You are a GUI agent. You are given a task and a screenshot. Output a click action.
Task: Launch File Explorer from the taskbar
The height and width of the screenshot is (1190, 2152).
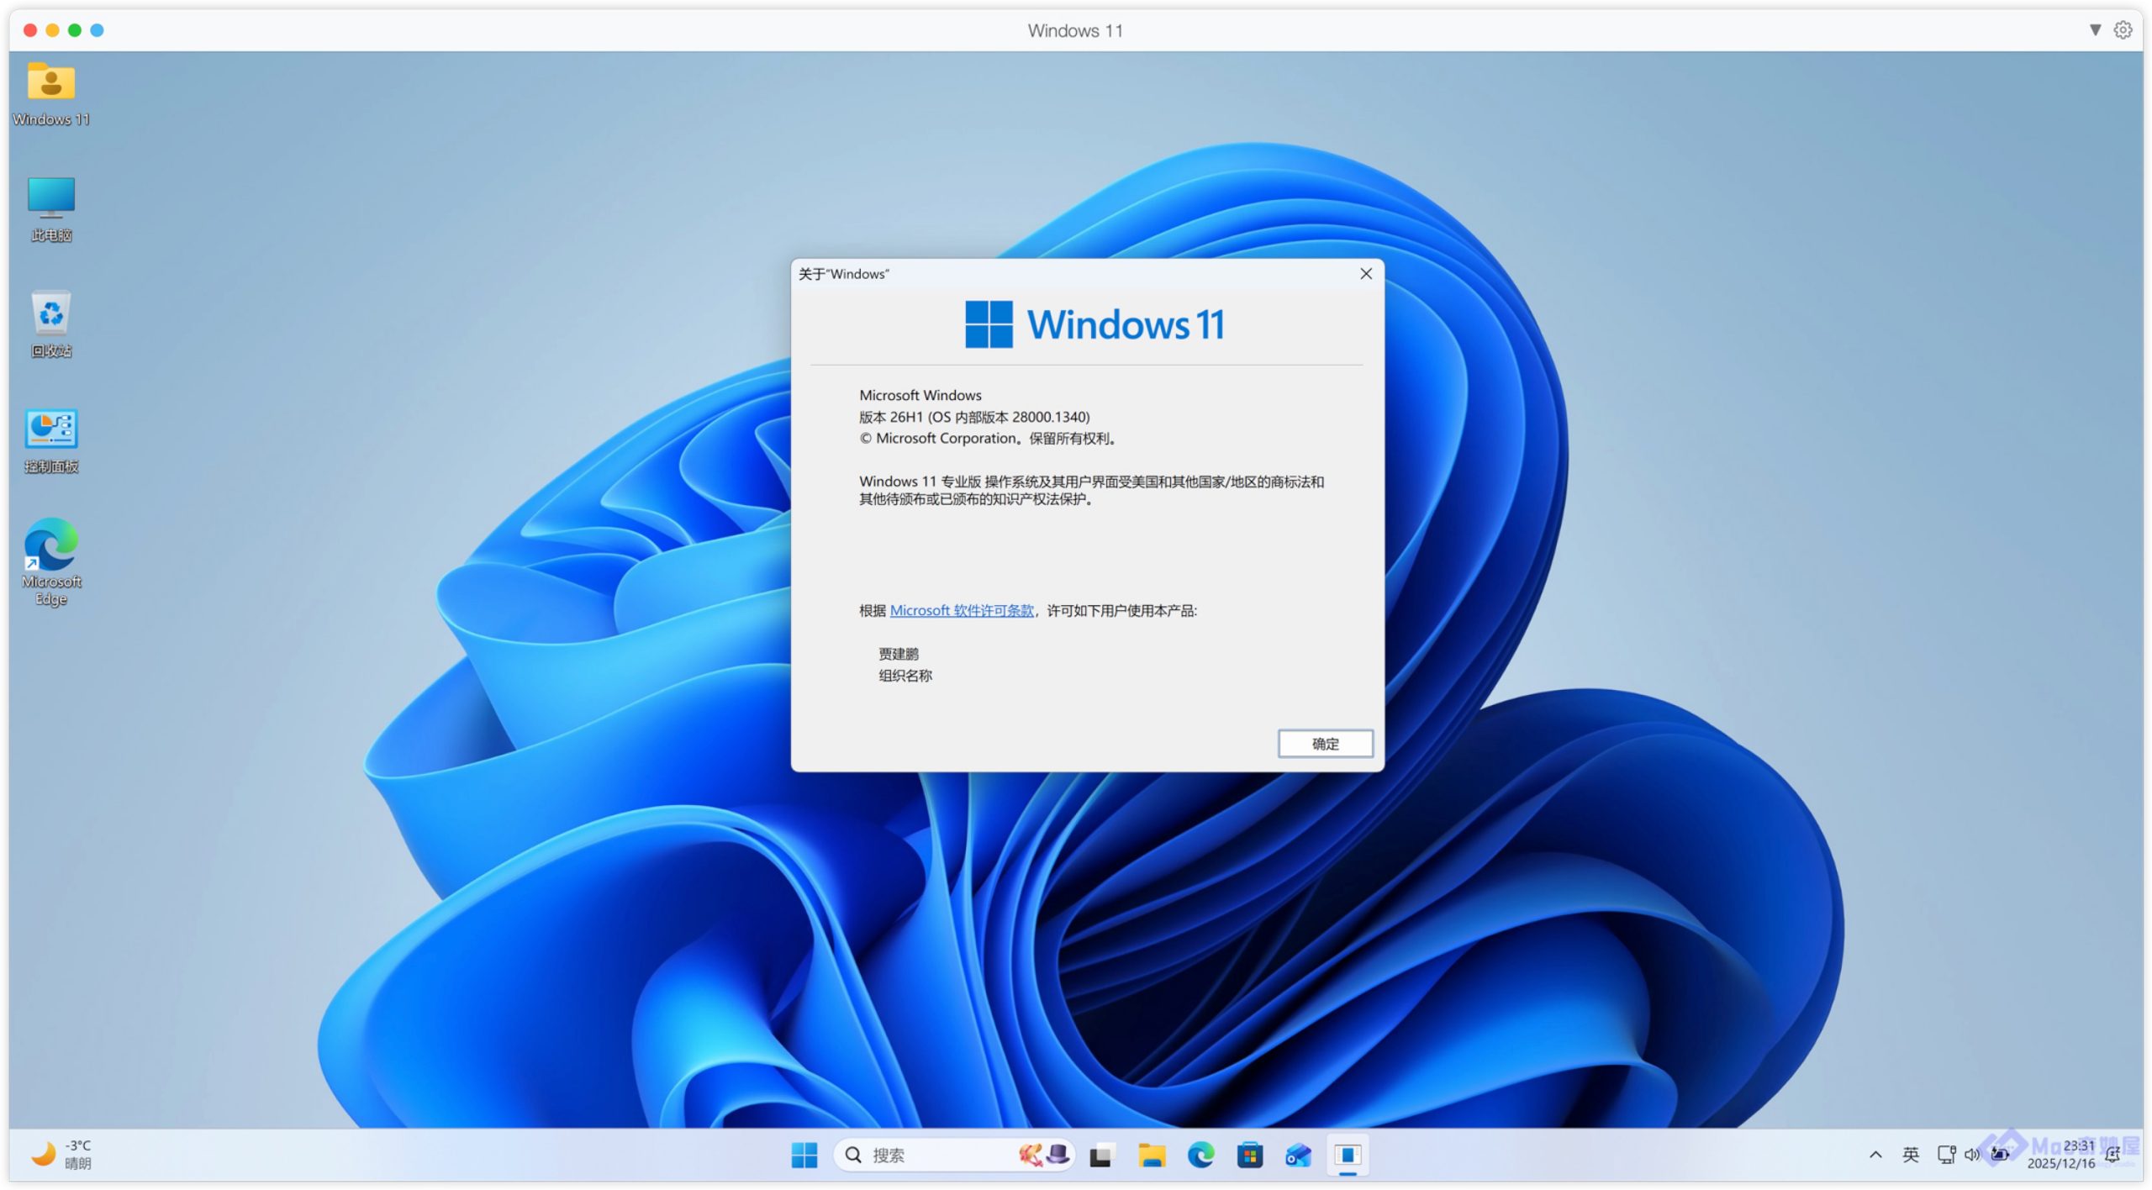(1151, 1156)
